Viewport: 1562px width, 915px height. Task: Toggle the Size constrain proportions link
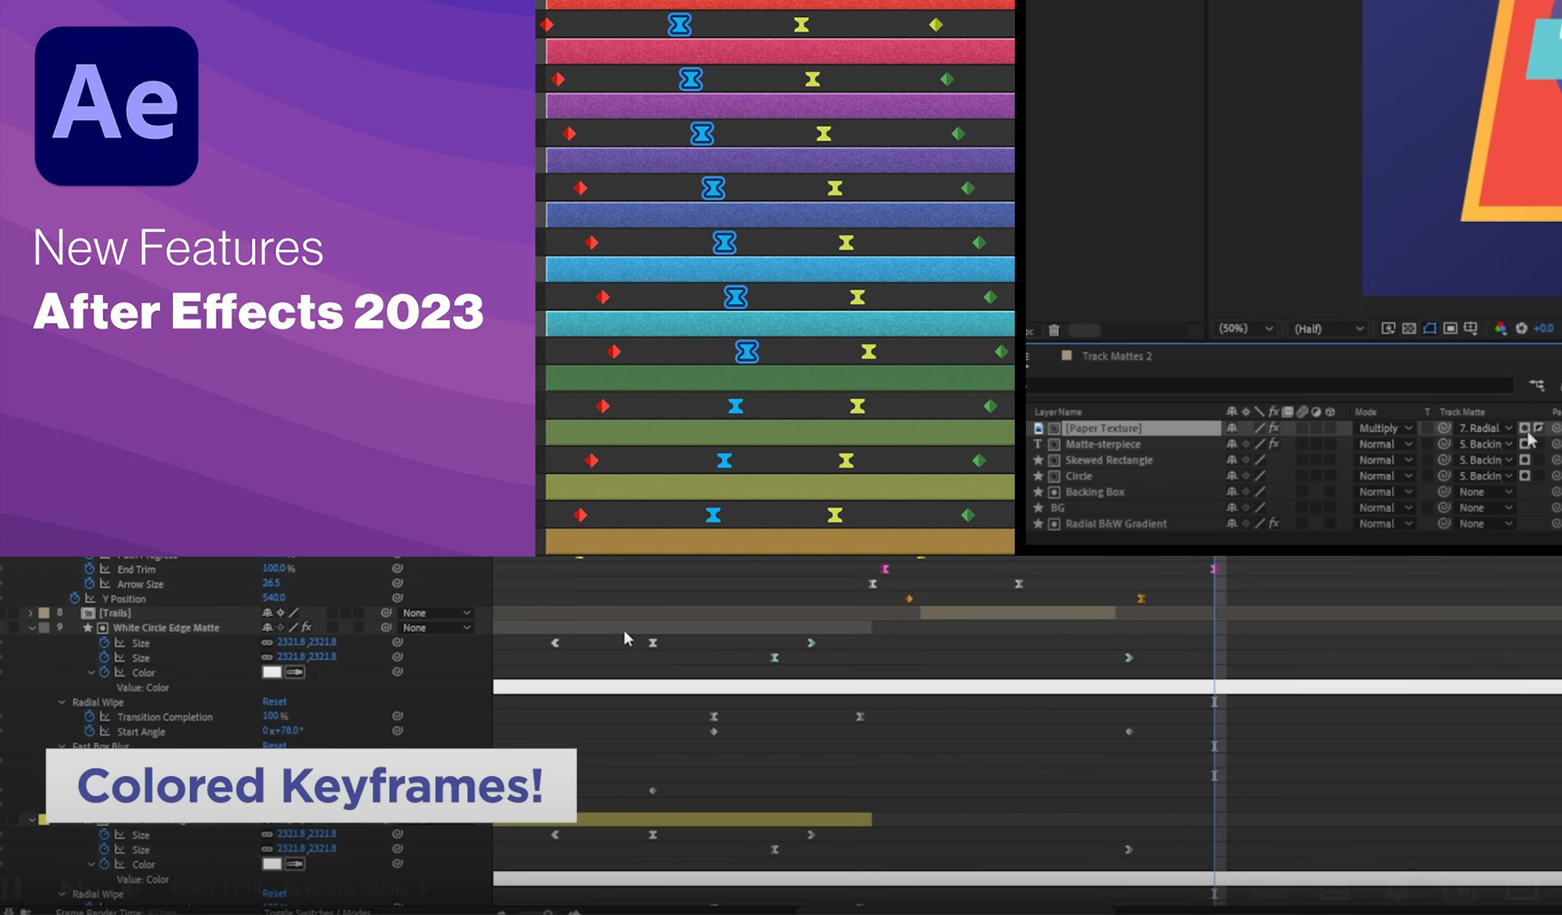(x=267, y=642)
